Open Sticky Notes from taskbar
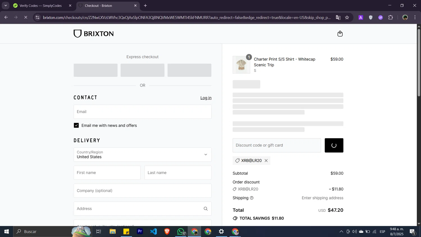The height and width of the screenshot is (237, 421). 126,232
